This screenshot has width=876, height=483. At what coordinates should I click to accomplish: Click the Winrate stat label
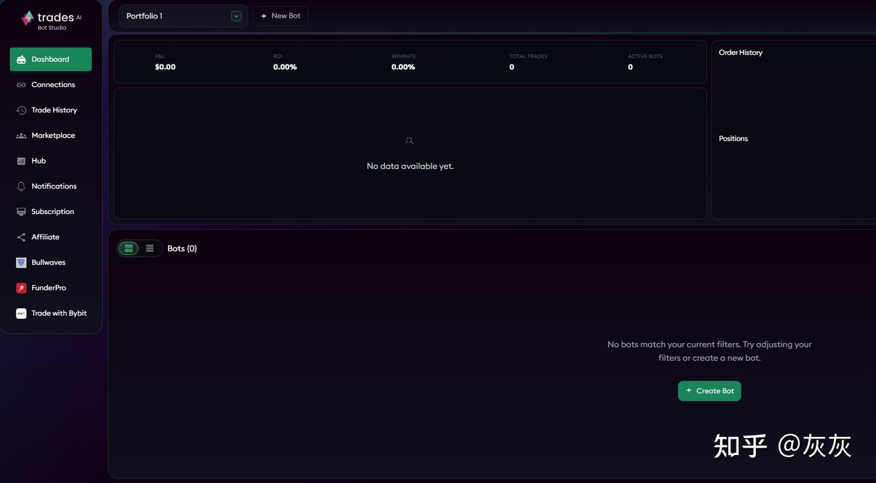403,57
